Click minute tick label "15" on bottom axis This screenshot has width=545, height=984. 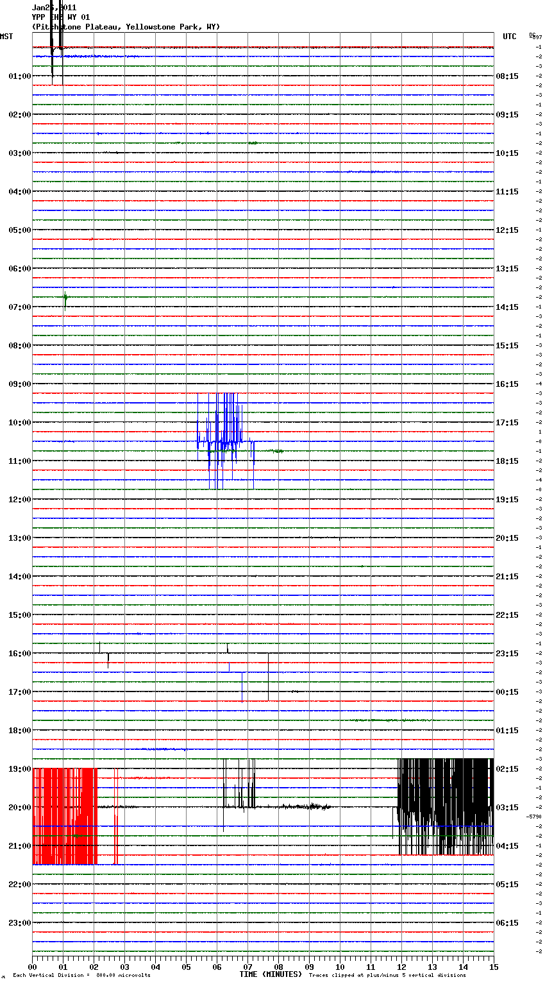tap(494, 967)
